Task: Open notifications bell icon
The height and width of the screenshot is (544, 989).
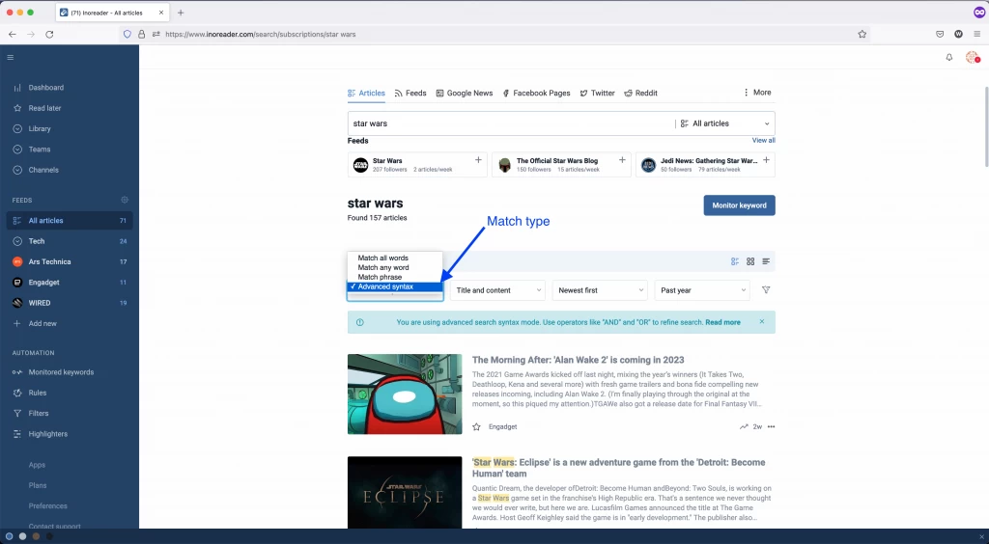Action: coord(948,57)
